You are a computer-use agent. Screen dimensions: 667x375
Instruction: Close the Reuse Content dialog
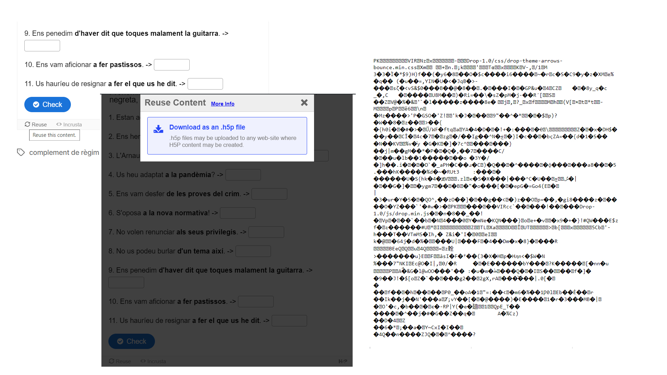pyautogui.click(x=304, y=102)
